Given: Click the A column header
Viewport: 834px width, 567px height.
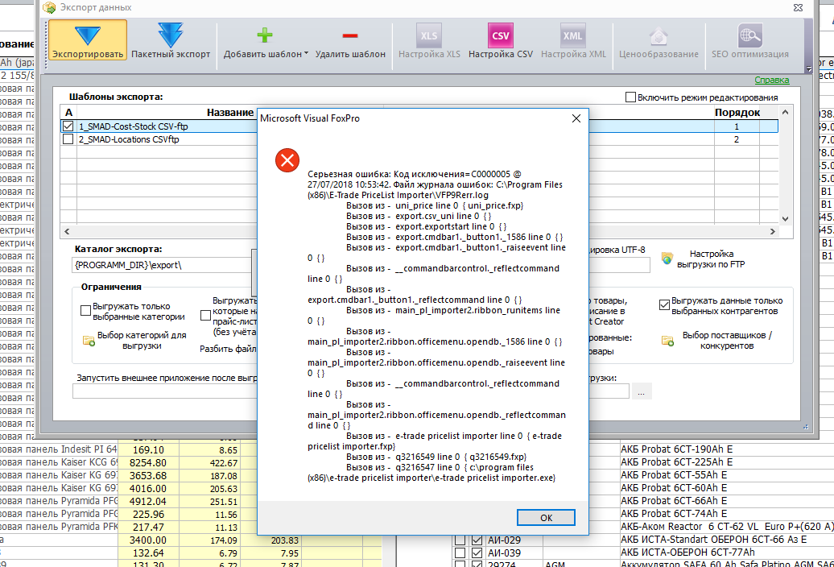Looking at the screenshot, I should [68, 112].
